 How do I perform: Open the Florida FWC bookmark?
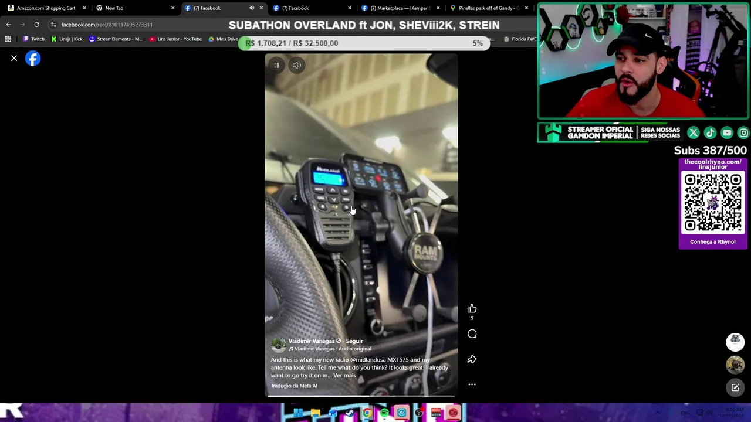click(x=520, y=39)
